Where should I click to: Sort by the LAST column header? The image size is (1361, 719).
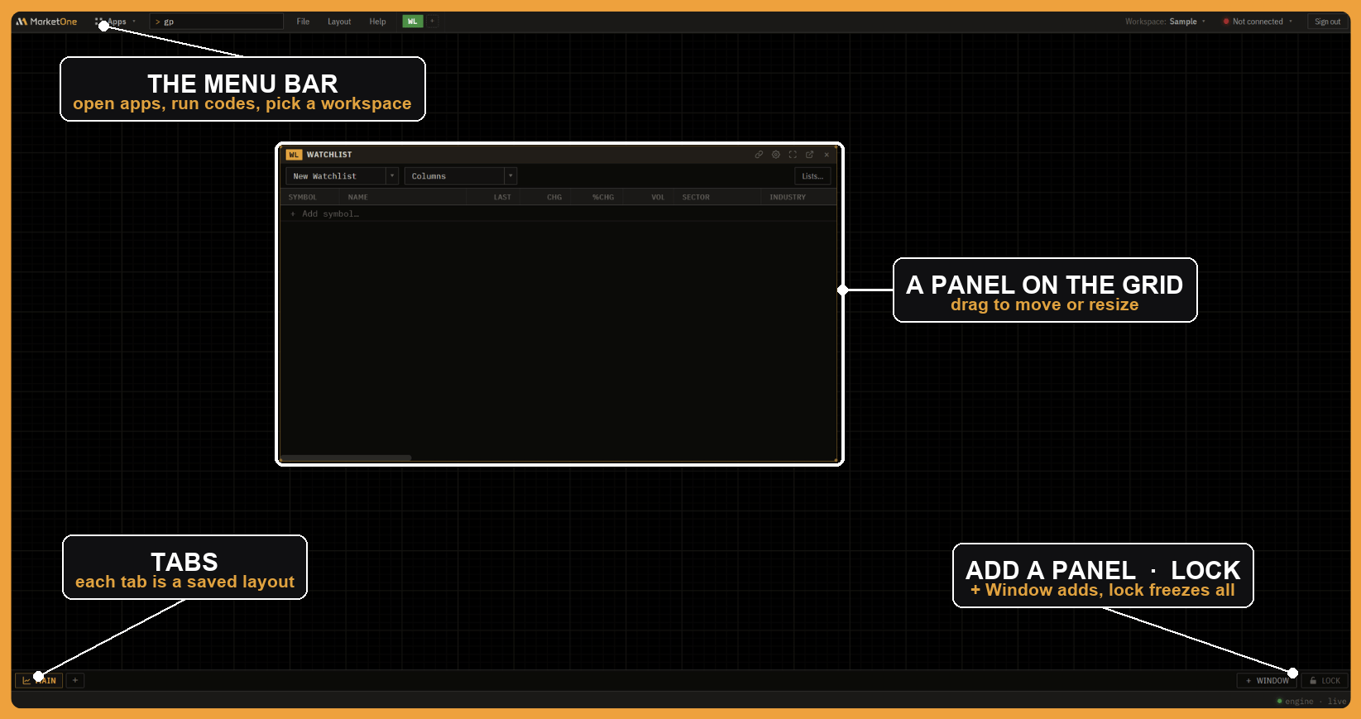point(502,197)
